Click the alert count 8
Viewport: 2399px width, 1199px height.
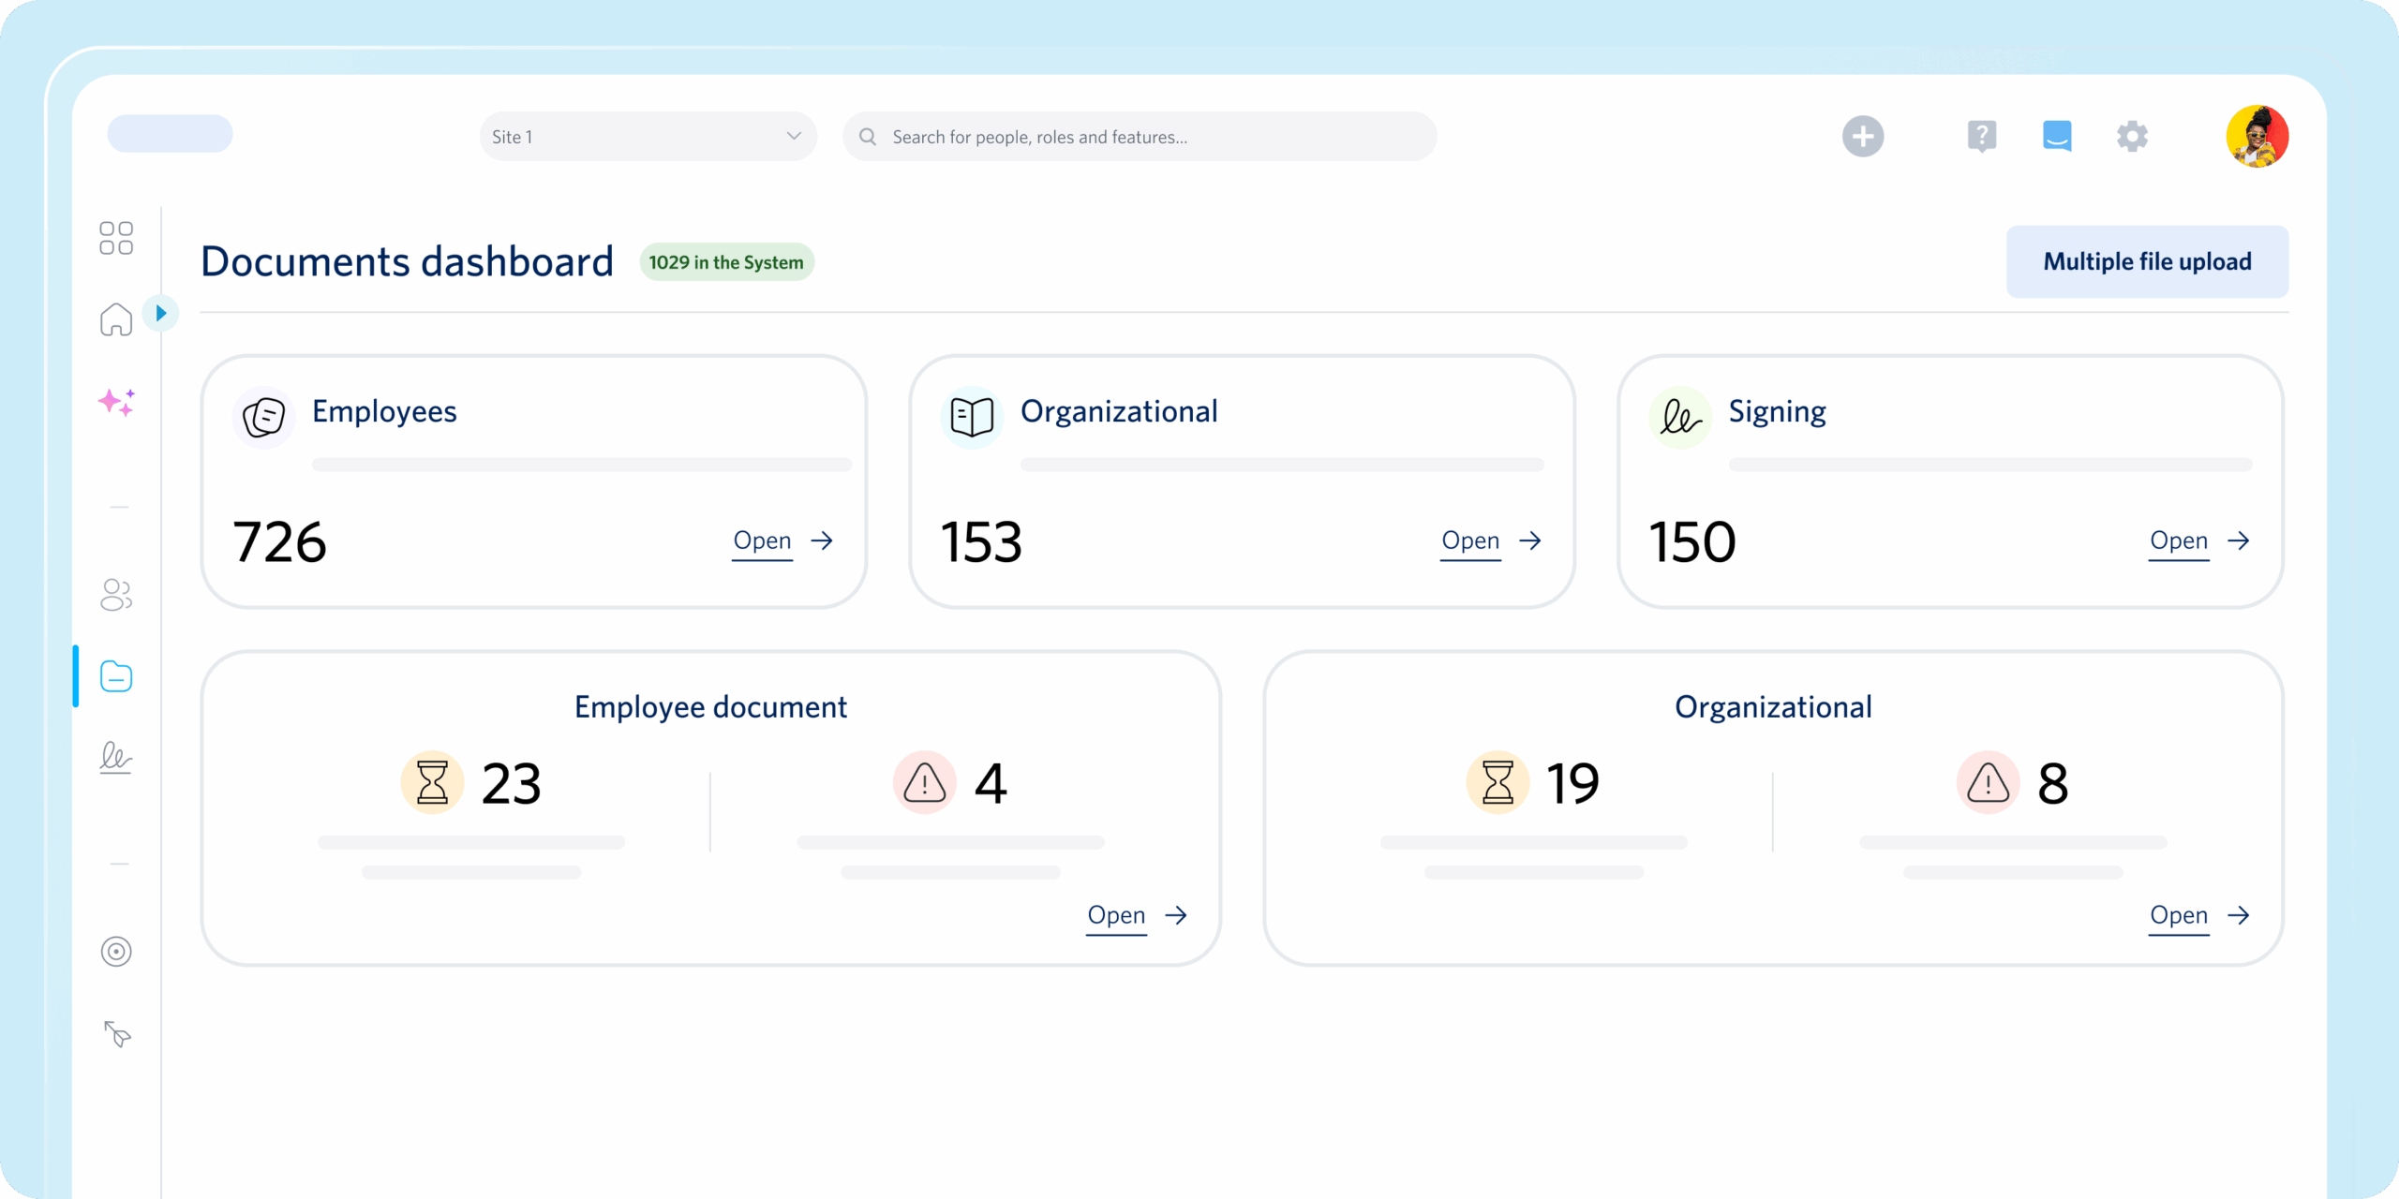pyautogui.click(x=2053, y=783)
